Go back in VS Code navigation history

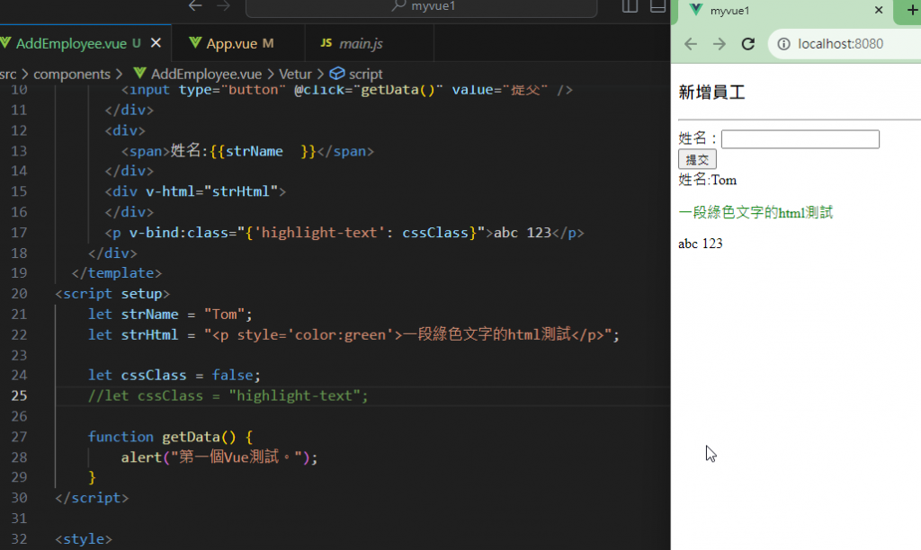pyautogui.click(x=195, y=6)
